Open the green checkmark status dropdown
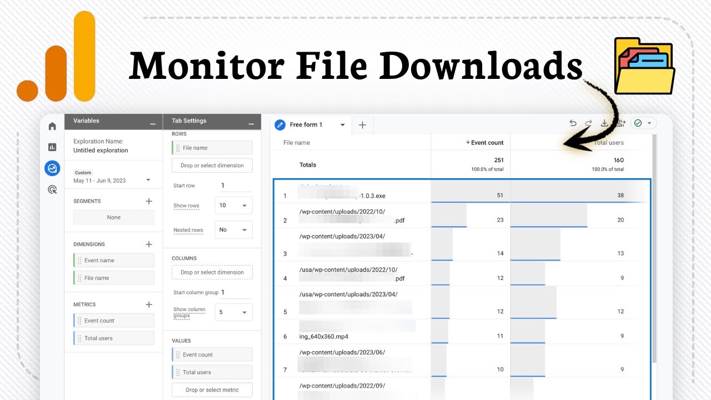 tap(644, 123)
